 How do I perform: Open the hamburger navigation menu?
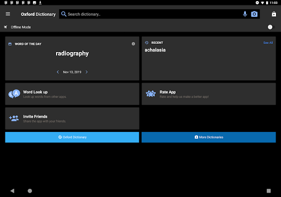click(x=8, y=14)
